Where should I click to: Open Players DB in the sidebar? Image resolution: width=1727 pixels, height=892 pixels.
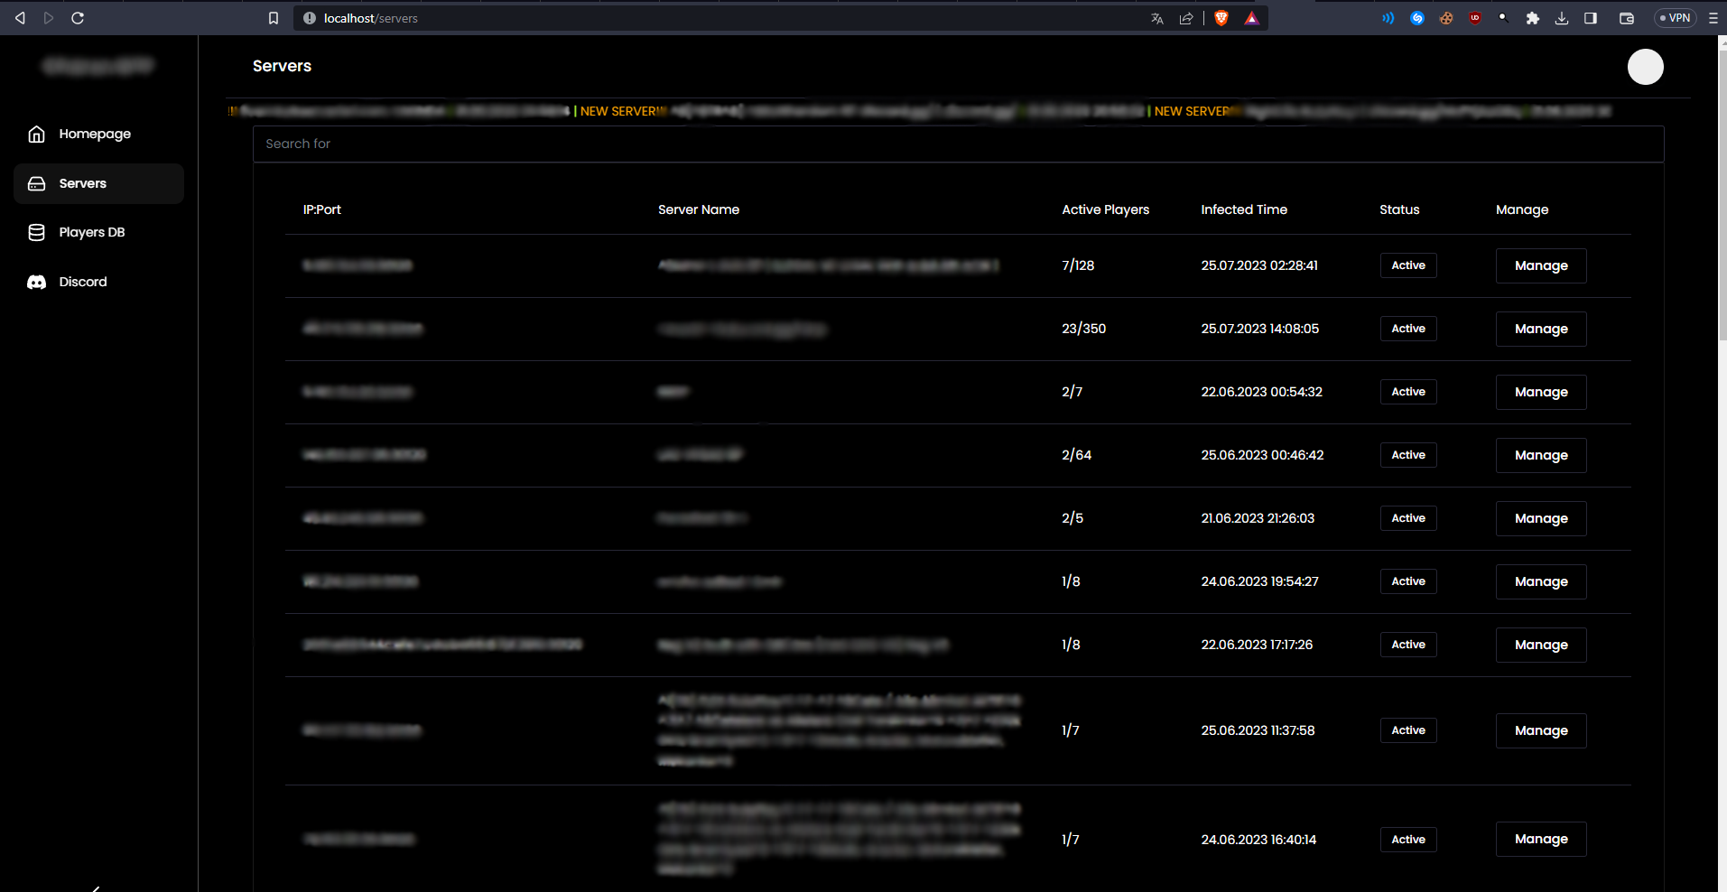[99, 232]
